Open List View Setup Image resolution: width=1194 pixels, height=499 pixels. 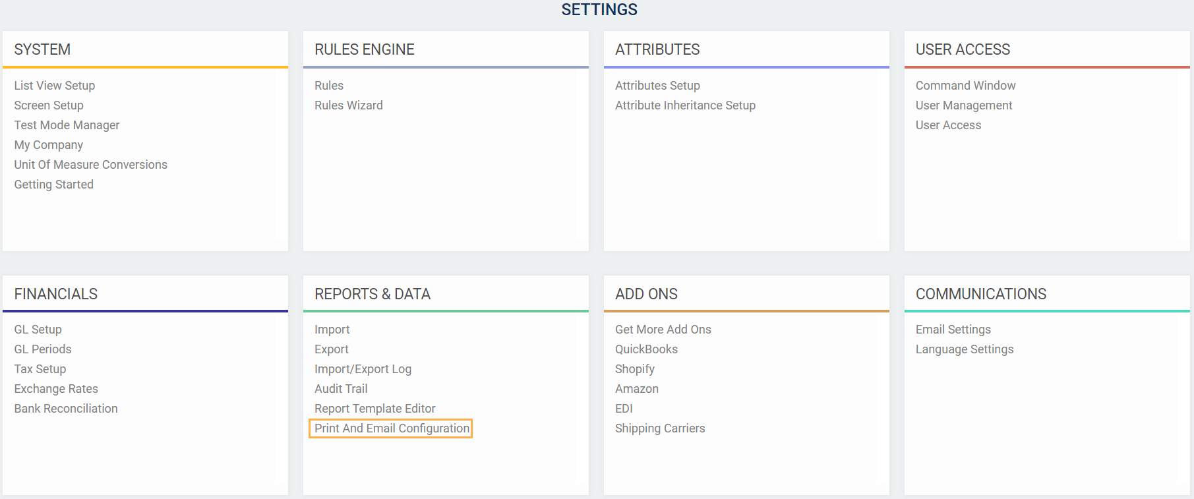coord(55,86)
